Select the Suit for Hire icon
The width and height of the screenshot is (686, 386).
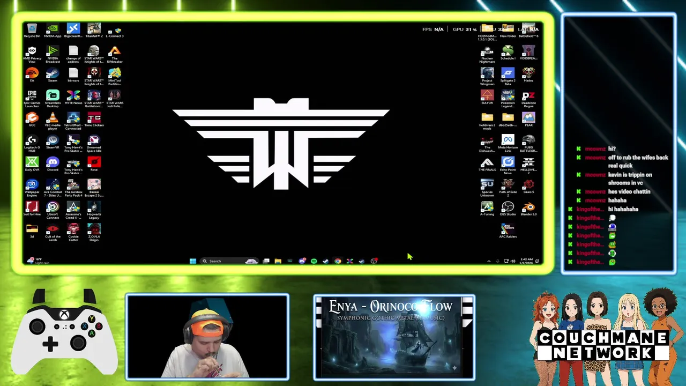point(32,209)
